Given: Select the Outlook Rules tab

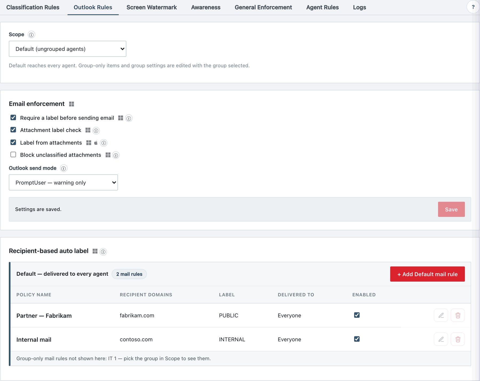Looking at the screenshot, I should [93, 7].
